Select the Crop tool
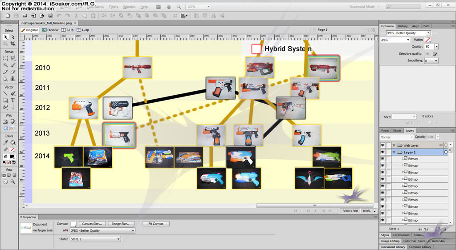This screenshot has height=250, width=456. [x=13, y=44]
